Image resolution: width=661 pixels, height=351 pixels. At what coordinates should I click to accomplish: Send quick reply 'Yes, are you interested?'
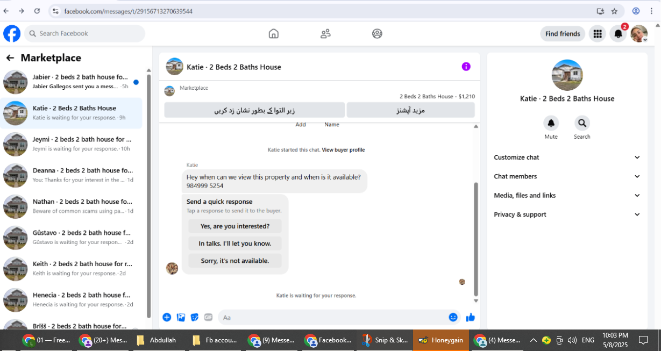pos(235,226)
